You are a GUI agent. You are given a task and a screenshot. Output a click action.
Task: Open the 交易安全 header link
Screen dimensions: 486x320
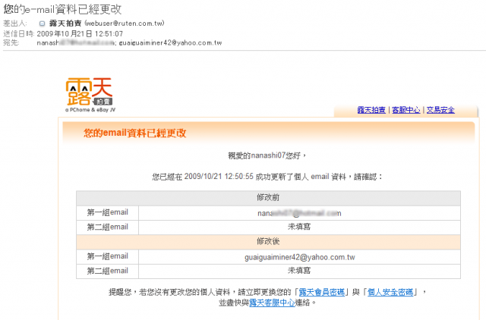(440, 110)
